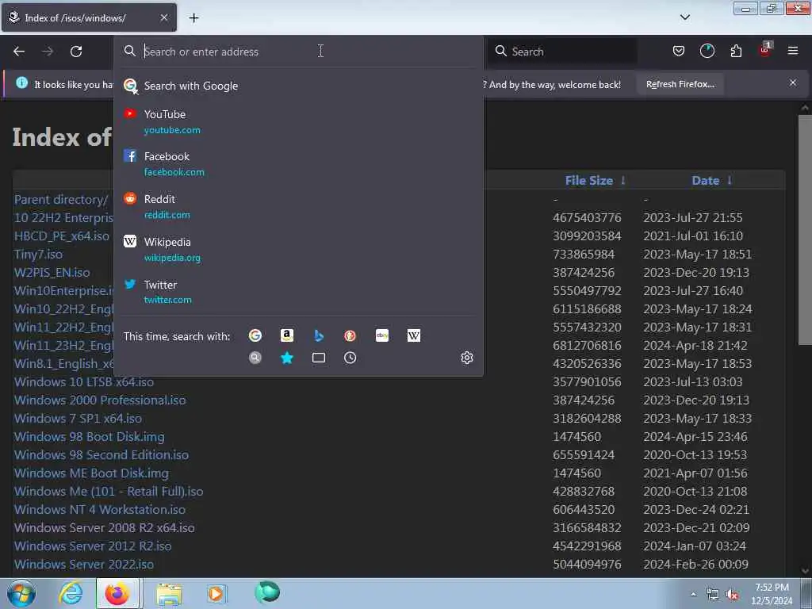Open Windows 10 LTSB x64.iso link

[84, 382]
